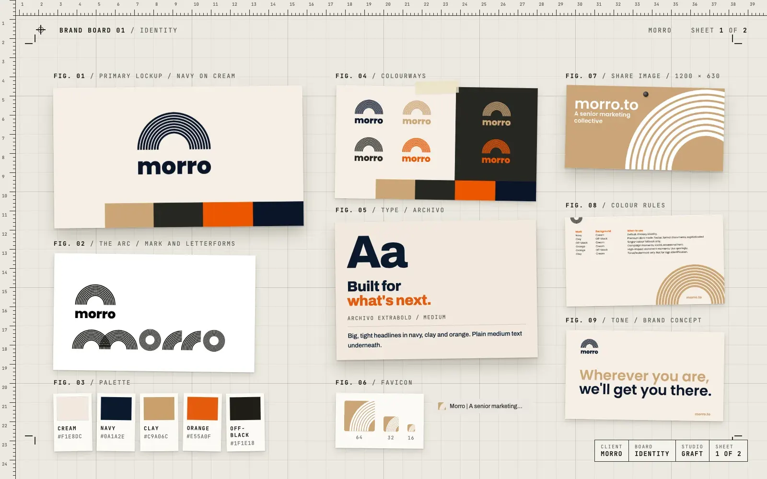
Task: Click the crosshair registration mark beside Brand Board 01
Action: (41, 30)
